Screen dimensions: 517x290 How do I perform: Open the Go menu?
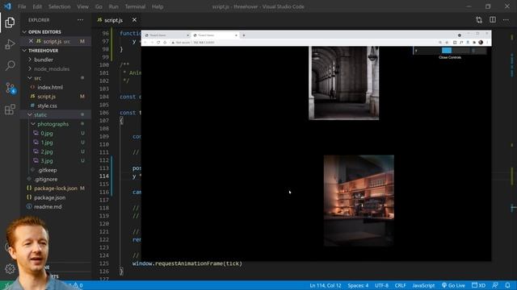coord(99,6)
